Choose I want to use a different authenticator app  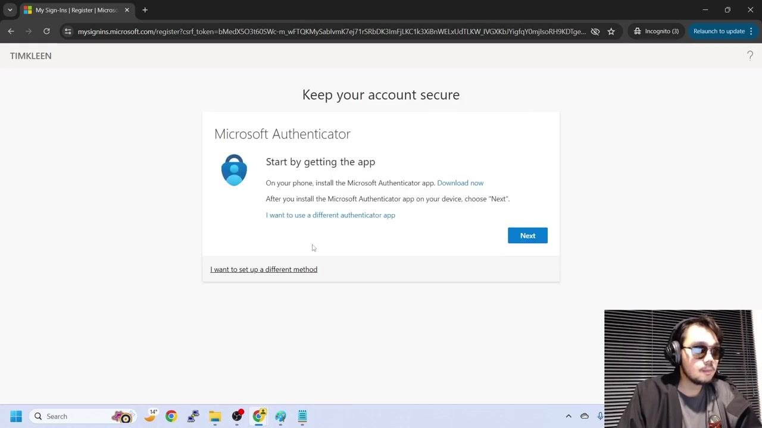pos(330,215)
